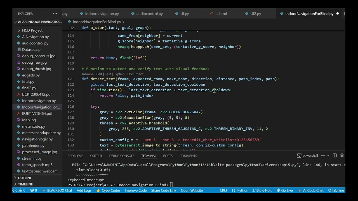Split the terminal panel
Image resolution: width=358 pixels, height=201 pixels.
[x=335, y=155]
